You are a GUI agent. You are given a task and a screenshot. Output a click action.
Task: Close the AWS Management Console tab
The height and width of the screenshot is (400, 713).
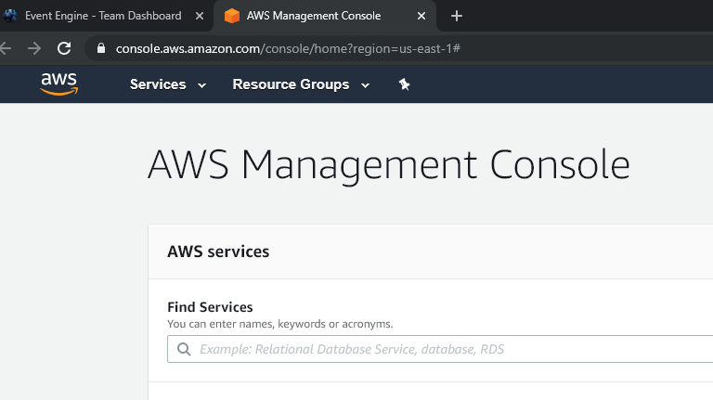(421, 16)
